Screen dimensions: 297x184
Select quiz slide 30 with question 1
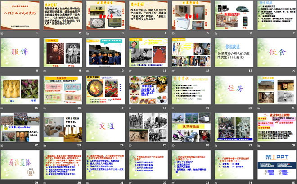click(x=63, y=165)
